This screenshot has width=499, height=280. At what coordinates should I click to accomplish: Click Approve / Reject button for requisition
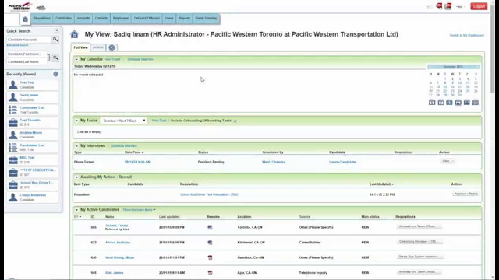[x=466, y=194]
